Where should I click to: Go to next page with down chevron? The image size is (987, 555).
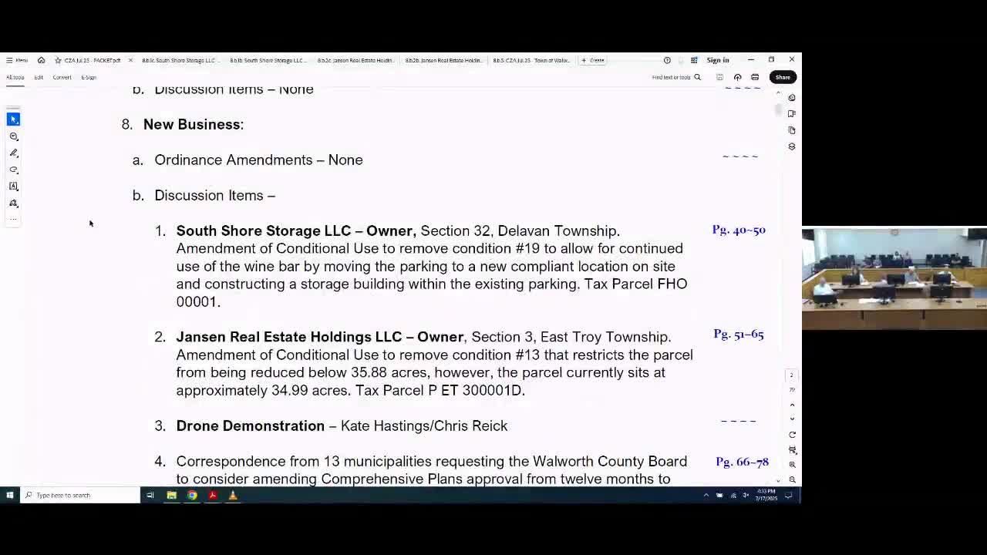pyautogui.click(x=792, y=419)
